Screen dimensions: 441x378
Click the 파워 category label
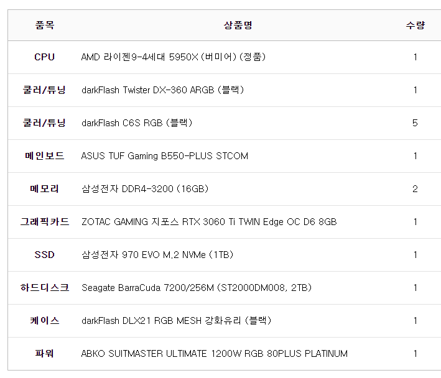pyautogui.click(x=44, y=354)
